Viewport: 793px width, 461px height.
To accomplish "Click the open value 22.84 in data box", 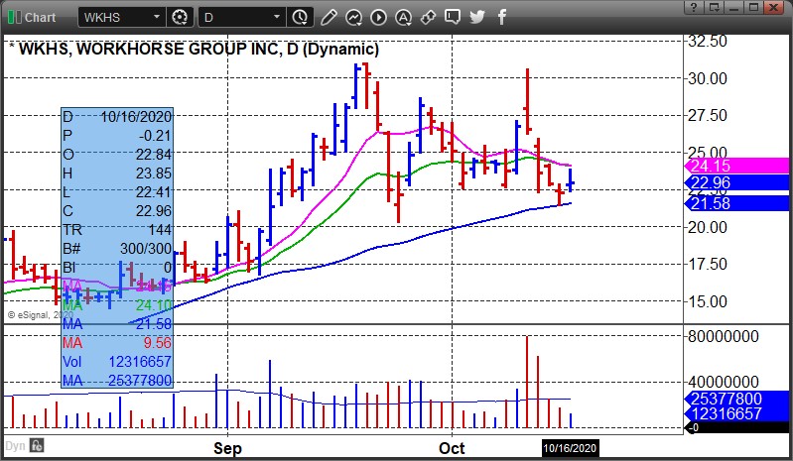I will [x=154, y=154].
